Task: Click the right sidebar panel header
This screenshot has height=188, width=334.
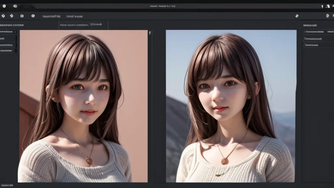Action: point(310,25)
